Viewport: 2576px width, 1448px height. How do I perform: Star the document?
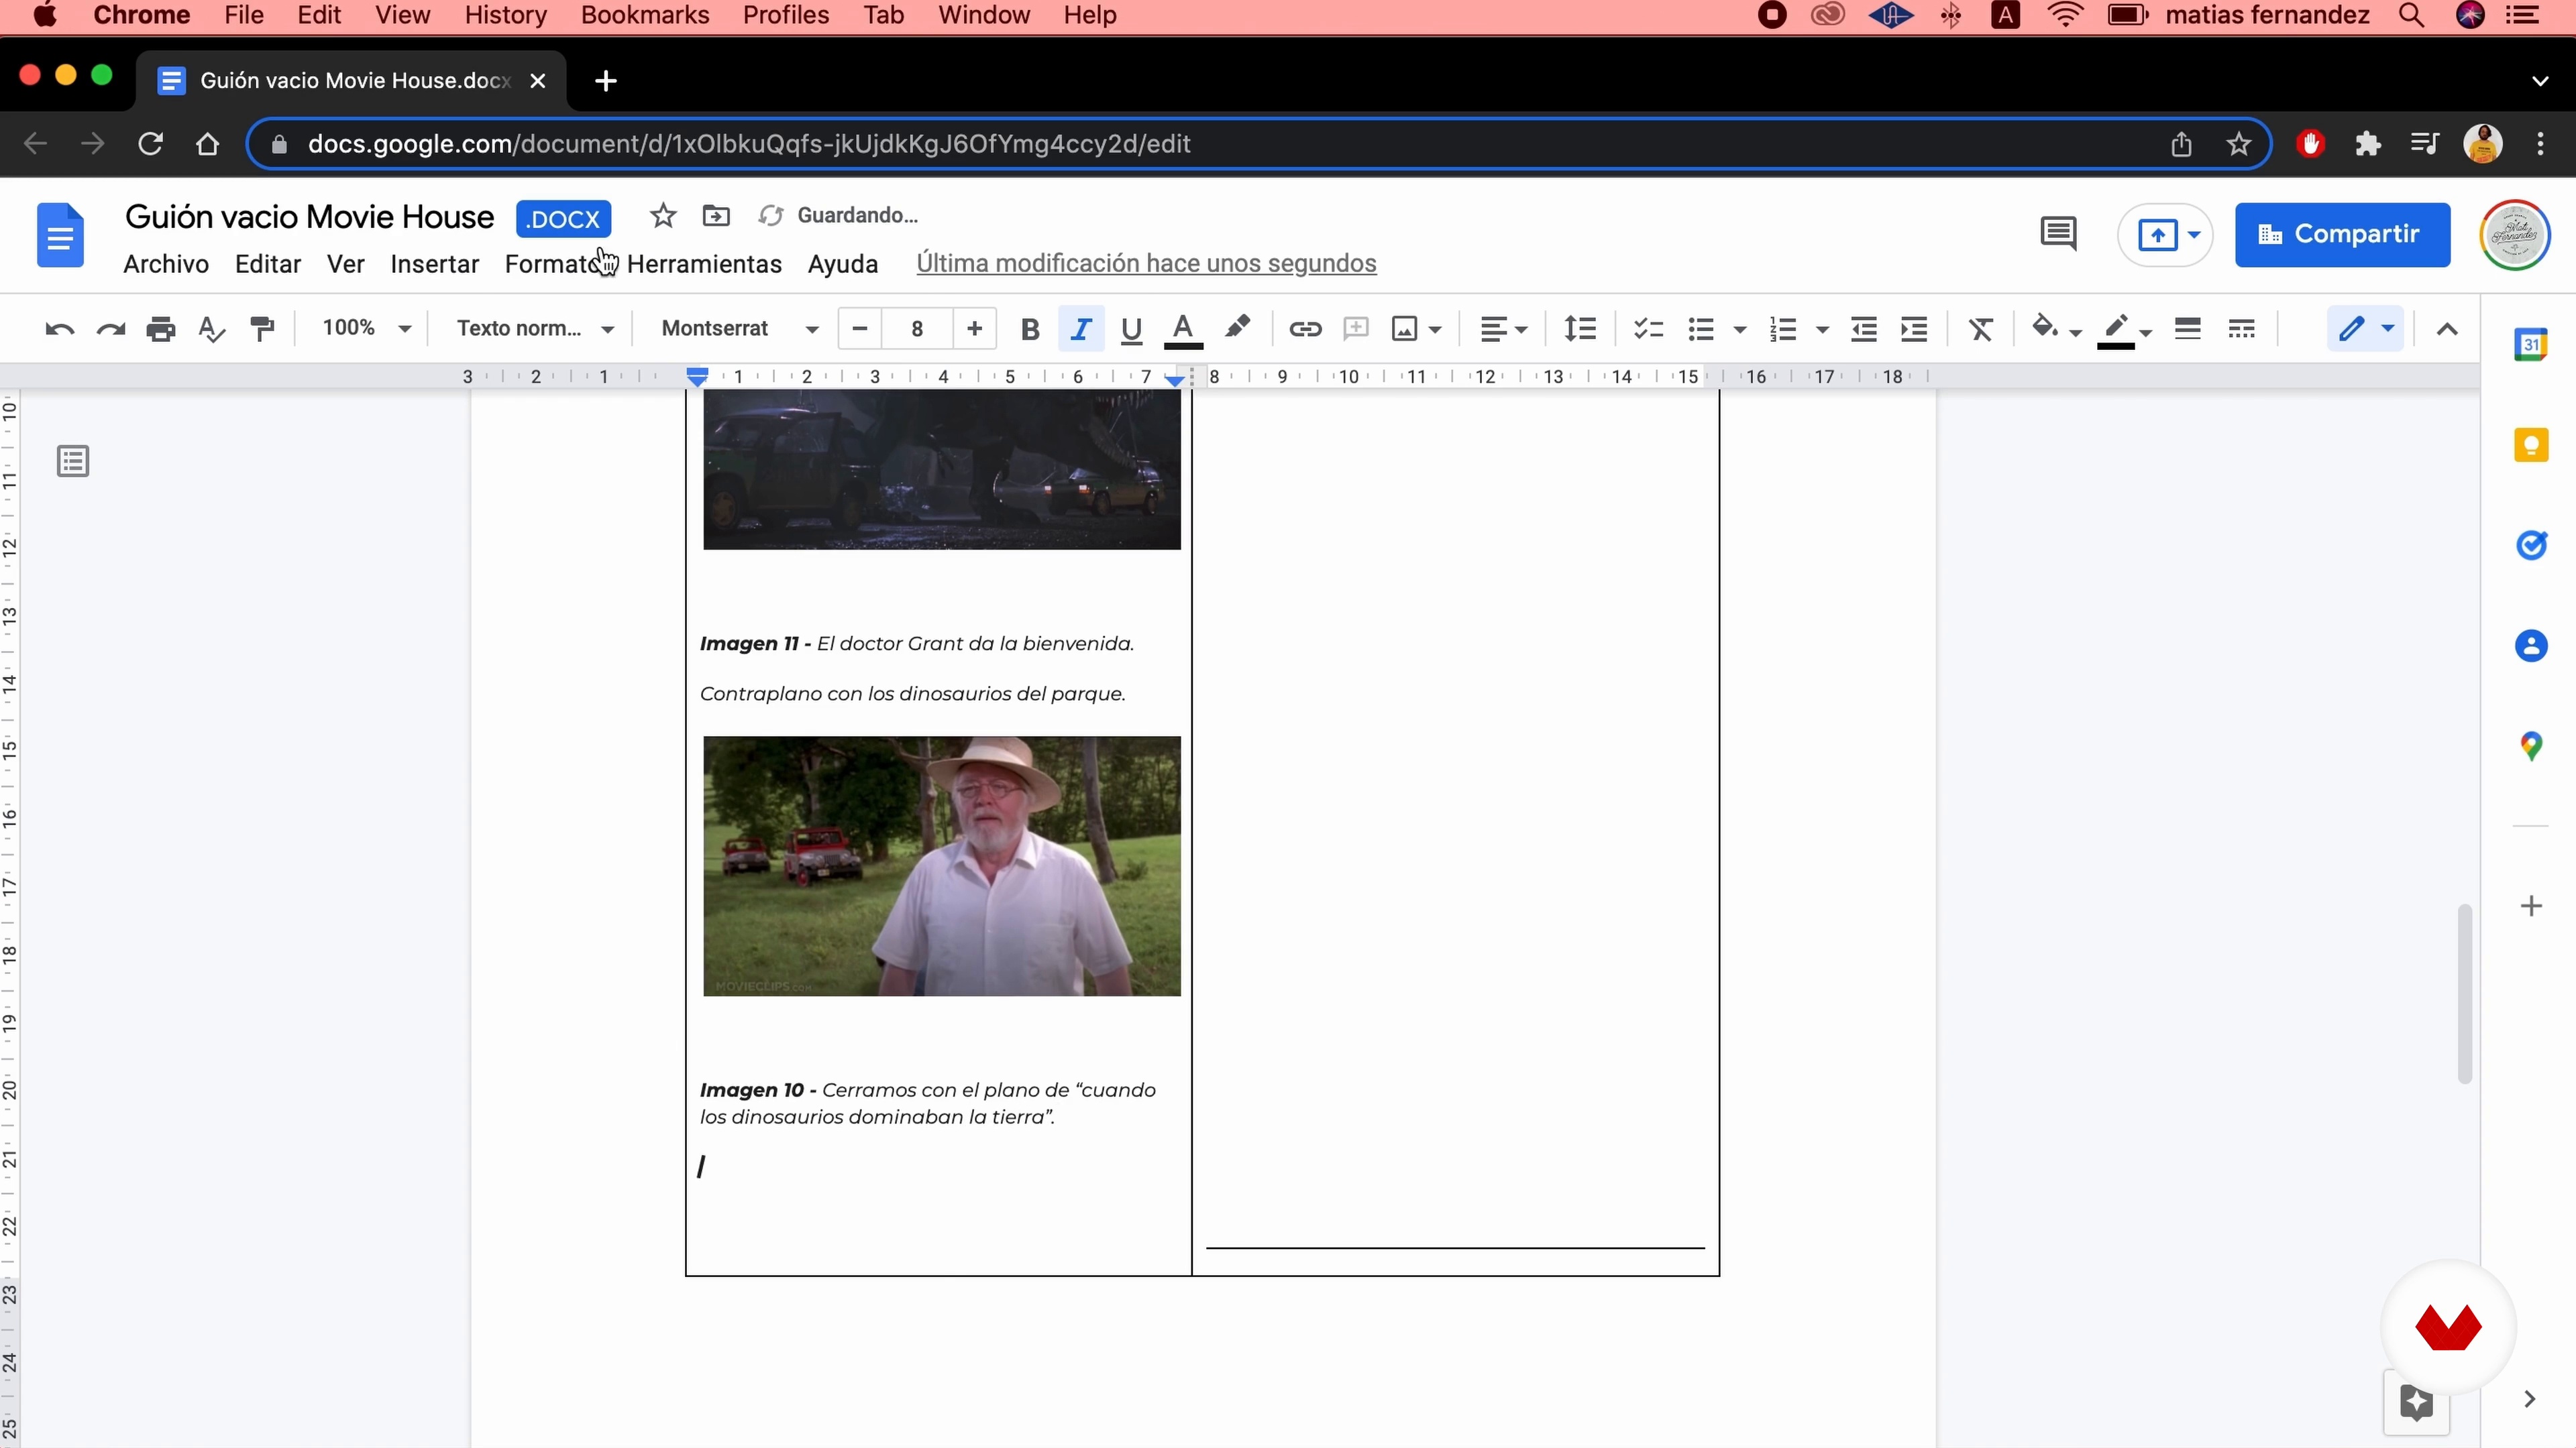662,216
